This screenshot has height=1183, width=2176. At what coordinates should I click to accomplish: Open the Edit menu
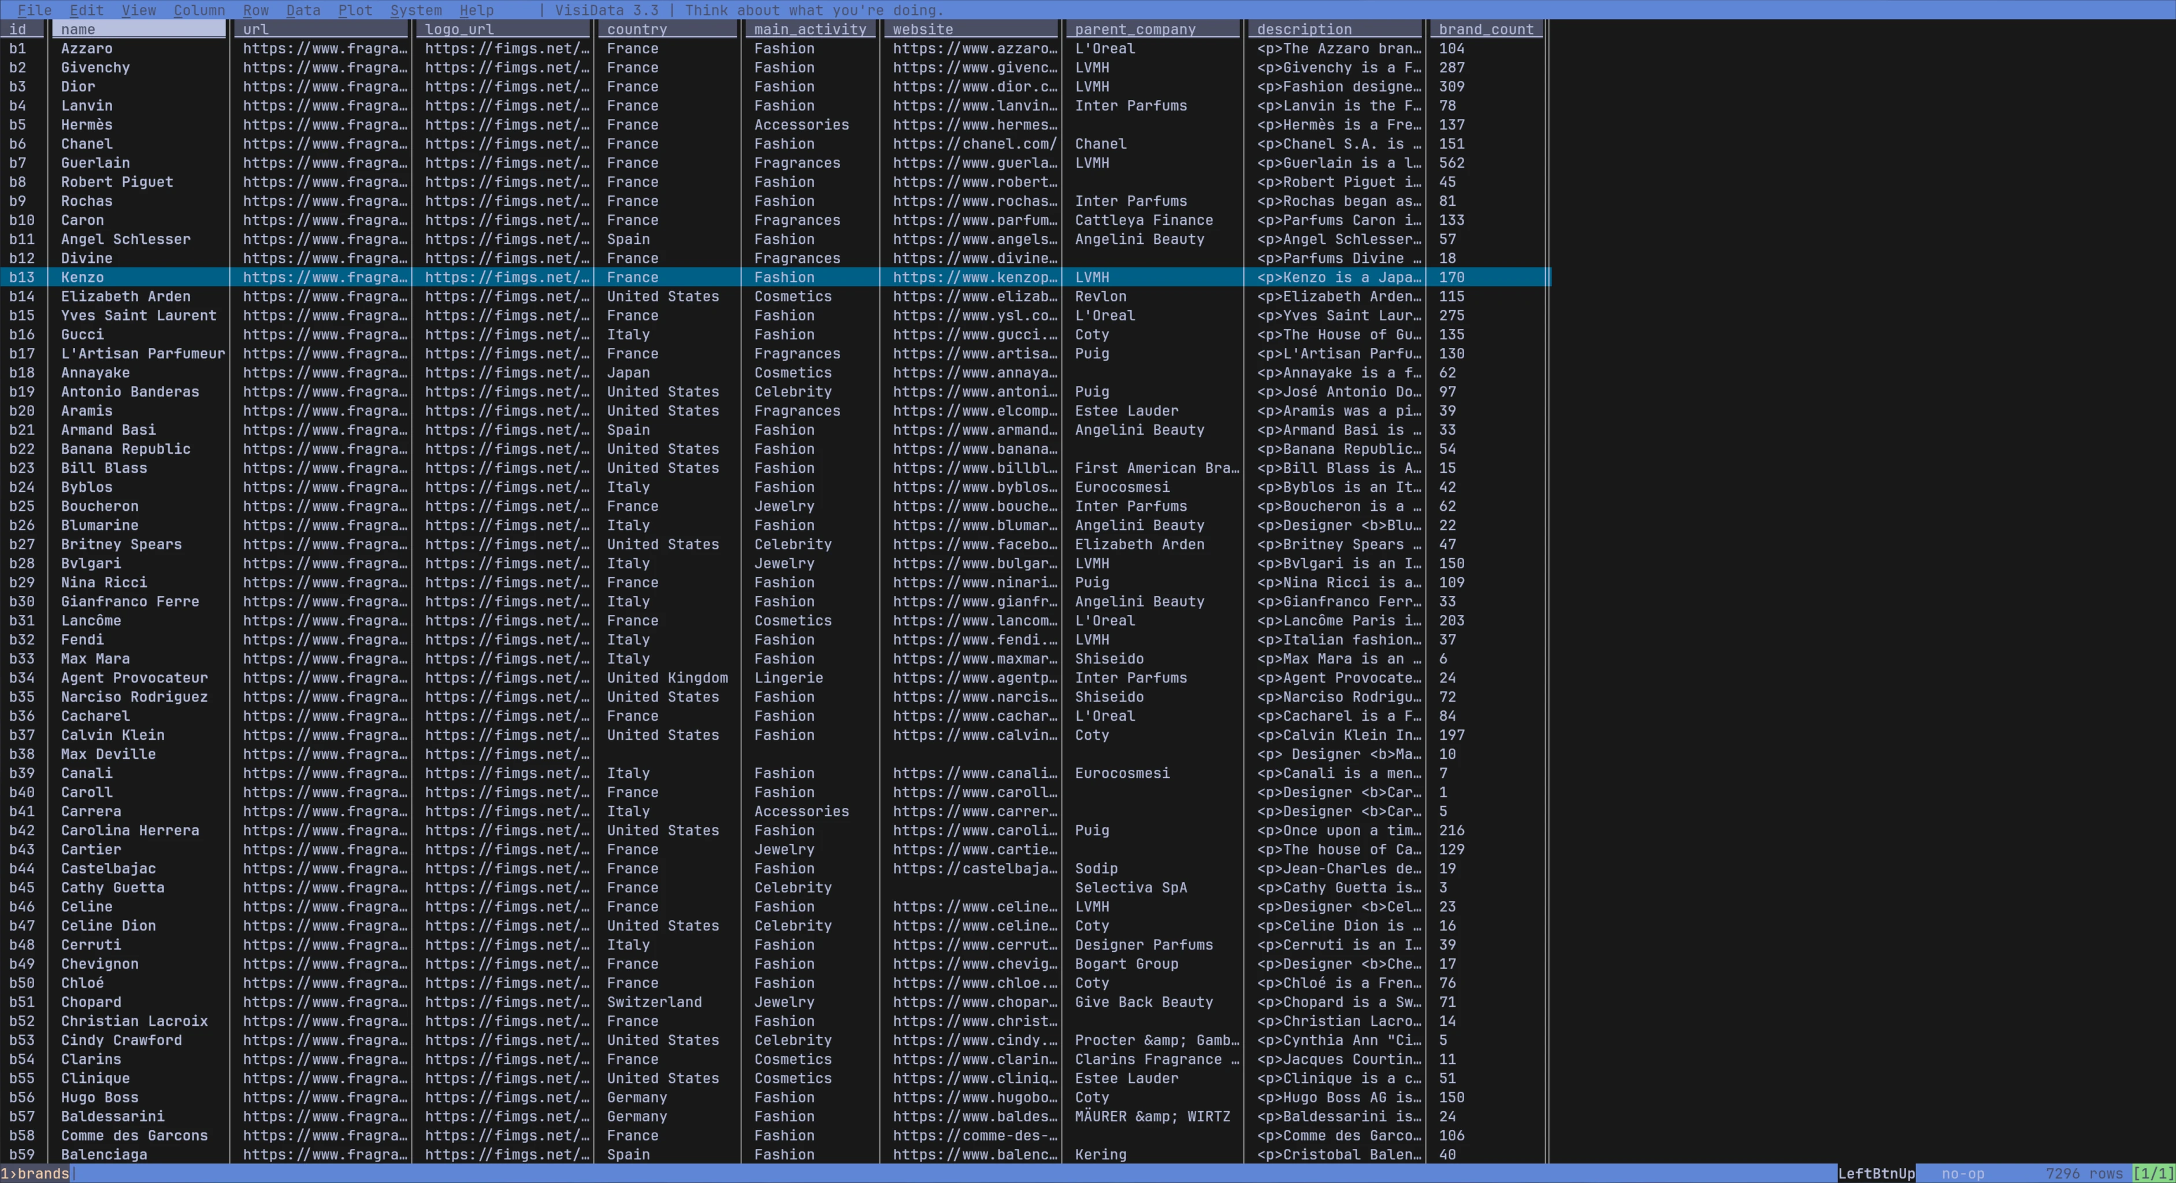[86, 10]
